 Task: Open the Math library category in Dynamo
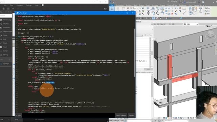tap(6, 43)
